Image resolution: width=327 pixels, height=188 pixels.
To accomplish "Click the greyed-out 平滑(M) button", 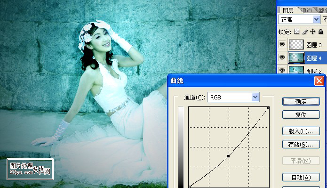I will 301,161.
